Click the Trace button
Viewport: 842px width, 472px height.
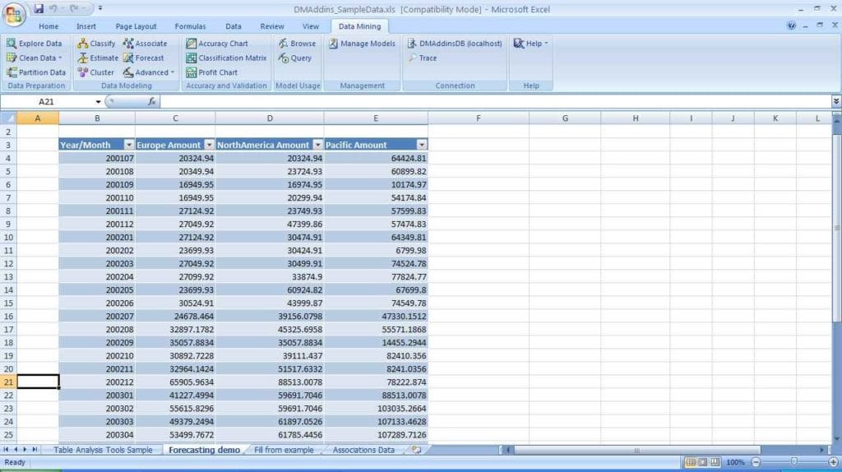pos(422,58)
